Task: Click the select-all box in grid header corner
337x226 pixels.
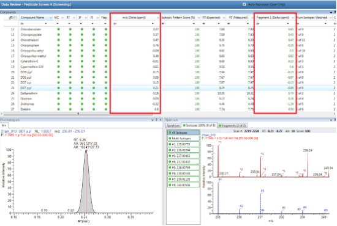Action: pyautogui.click(x=15, y=18)
